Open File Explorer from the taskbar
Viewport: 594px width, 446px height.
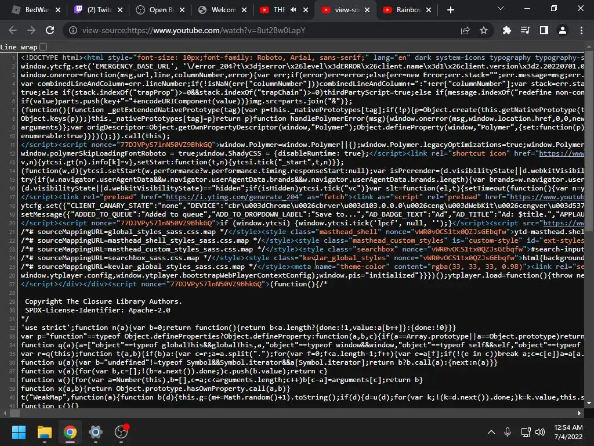pyautogui.click(x=44, y=432)
